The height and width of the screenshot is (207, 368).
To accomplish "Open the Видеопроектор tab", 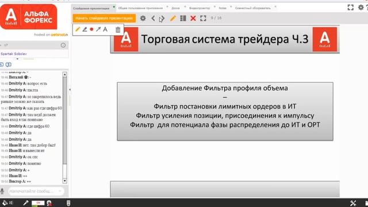I will (200, 8).
